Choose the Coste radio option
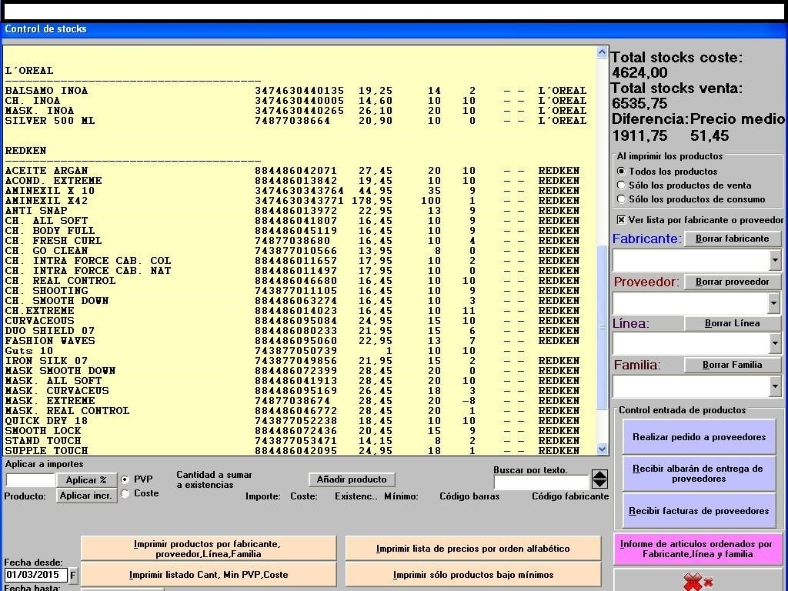788x591 pixels. [125, 493]
